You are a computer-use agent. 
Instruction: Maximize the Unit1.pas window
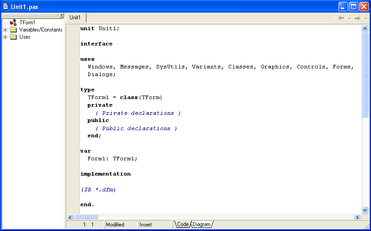coord(353,7)
